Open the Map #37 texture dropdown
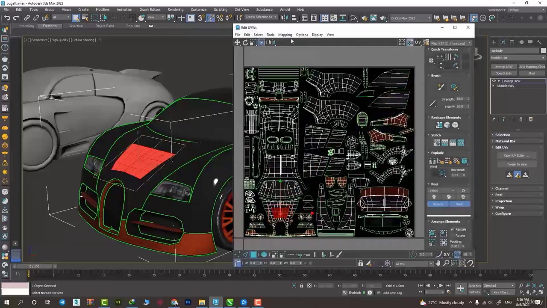Viewport: 547px width, 308px height. coord(451,43)
